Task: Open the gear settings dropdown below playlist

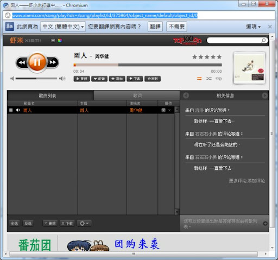Action: click(x=84, y=224)
